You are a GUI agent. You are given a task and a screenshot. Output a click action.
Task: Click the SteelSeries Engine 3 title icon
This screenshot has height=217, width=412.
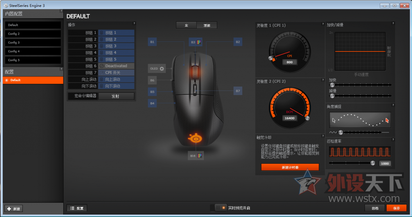[x=6, y=5]
